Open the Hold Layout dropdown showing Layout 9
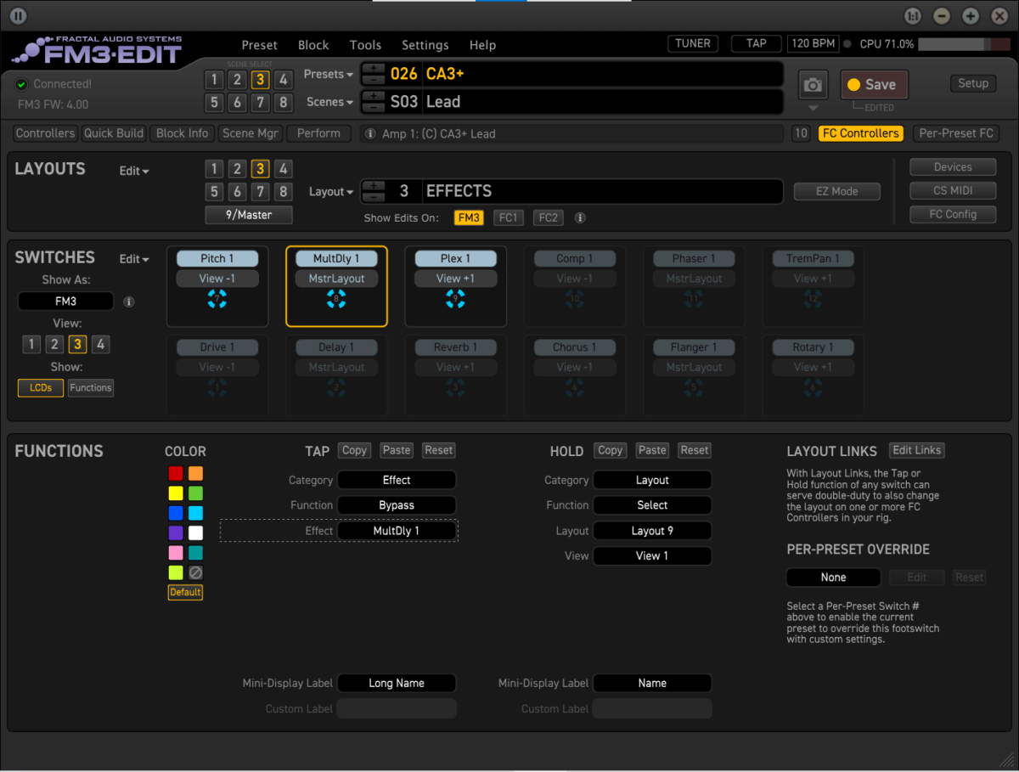Image resolution: width=1019 pixels, height=772 pixels. pos(652,531)
